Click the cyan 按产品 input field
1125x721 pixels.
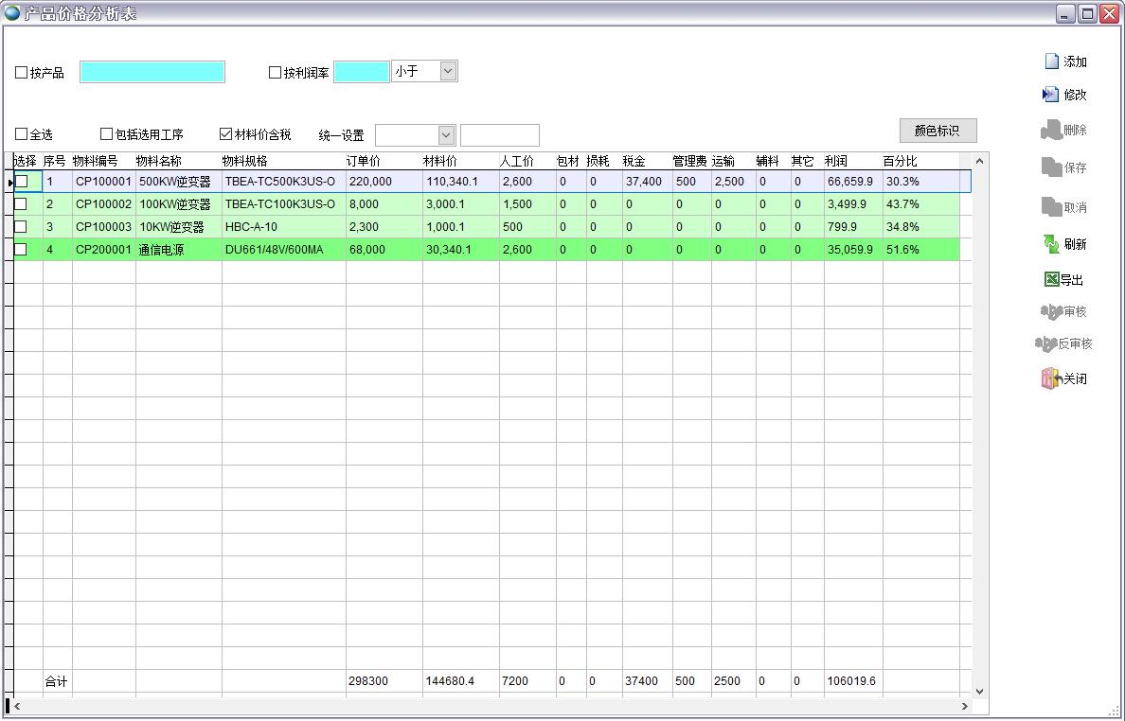[152, 72]
